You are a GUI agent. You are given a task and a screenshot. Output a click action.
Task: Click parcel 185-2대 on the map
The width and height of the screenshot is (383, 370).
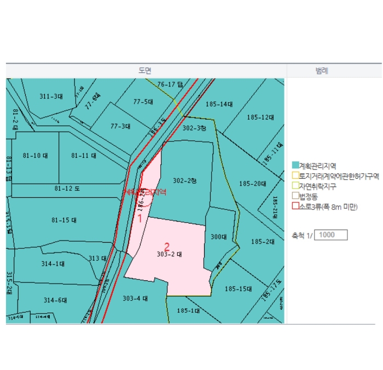262,242
